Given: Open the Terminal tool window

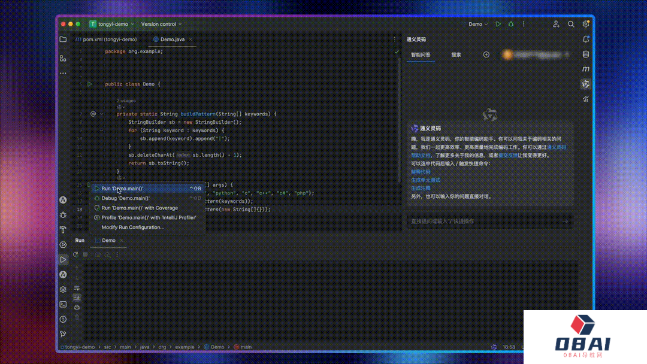Looking at the screenshot, I should pyautogui.click(x=63, y=304).
